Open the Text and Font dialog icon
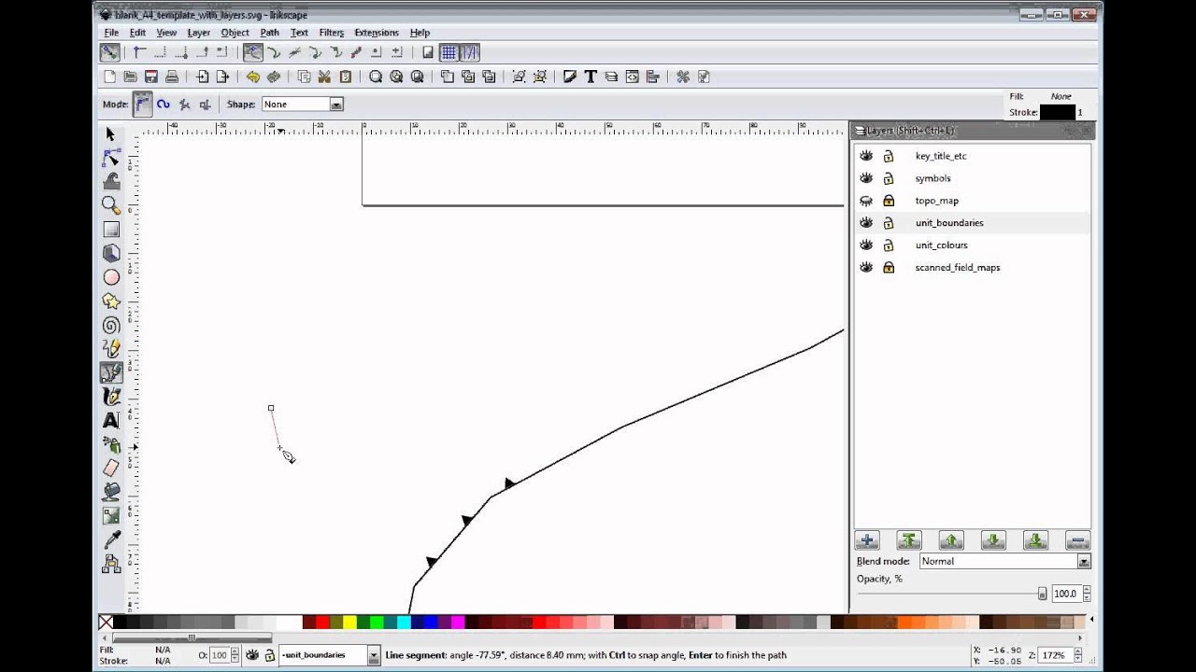 (x=591, y=77)
